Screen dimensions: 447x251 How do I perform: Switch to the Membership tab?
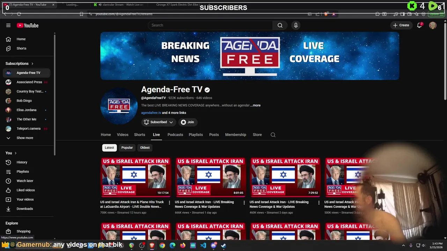pyautogui.click(x=236, y=135)
